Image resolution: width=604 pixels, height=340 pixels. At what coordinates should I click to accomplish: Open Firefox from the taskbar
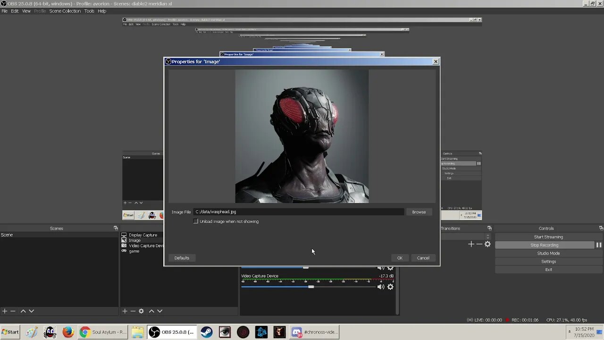pos(68,332)
